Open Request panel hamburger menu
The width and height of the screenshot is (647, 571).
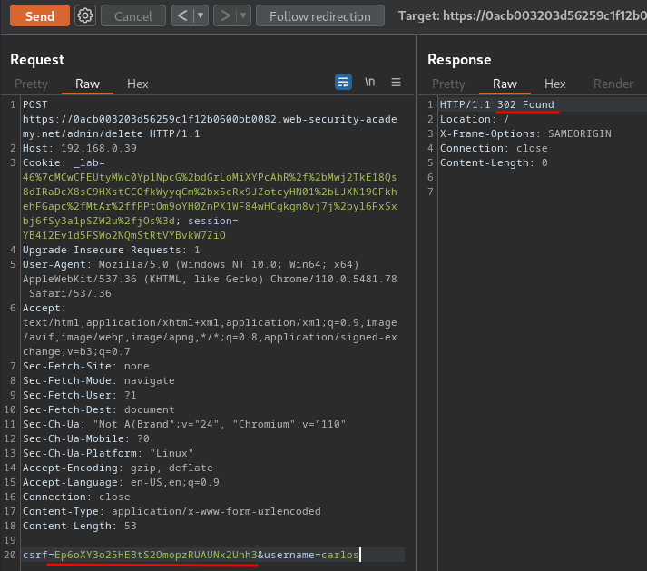pos(397,83)
